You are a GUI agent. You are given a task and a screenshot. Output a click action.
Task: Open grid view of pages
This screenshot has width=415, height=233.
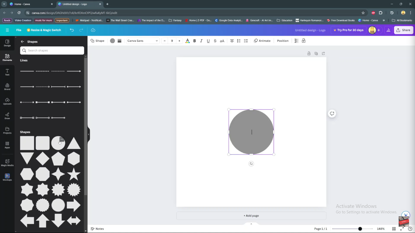(394, 229)
